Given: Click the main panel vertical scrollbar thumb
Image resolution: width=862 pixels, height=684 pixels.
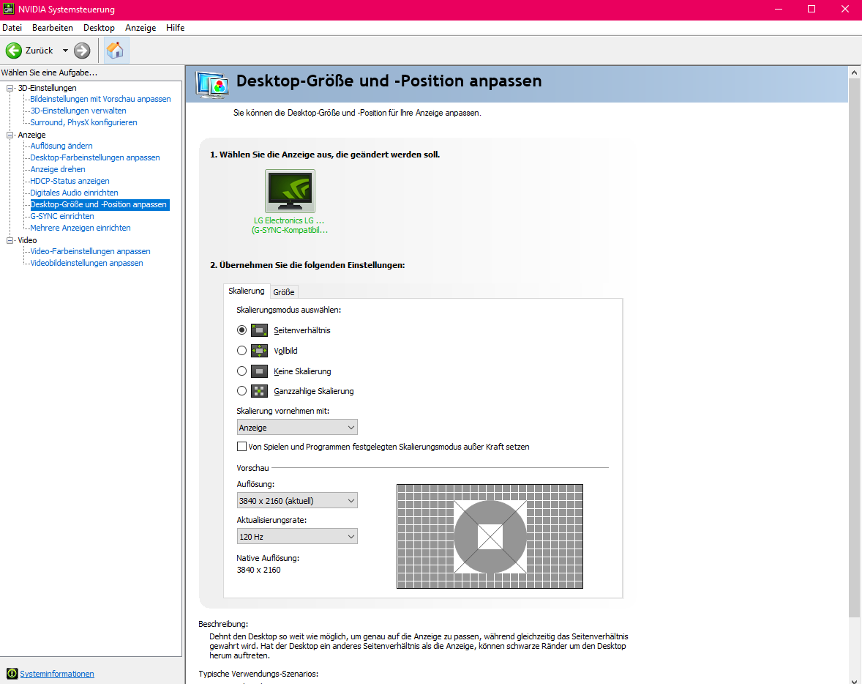Looking at the screenshot, I should coord(854,349).
